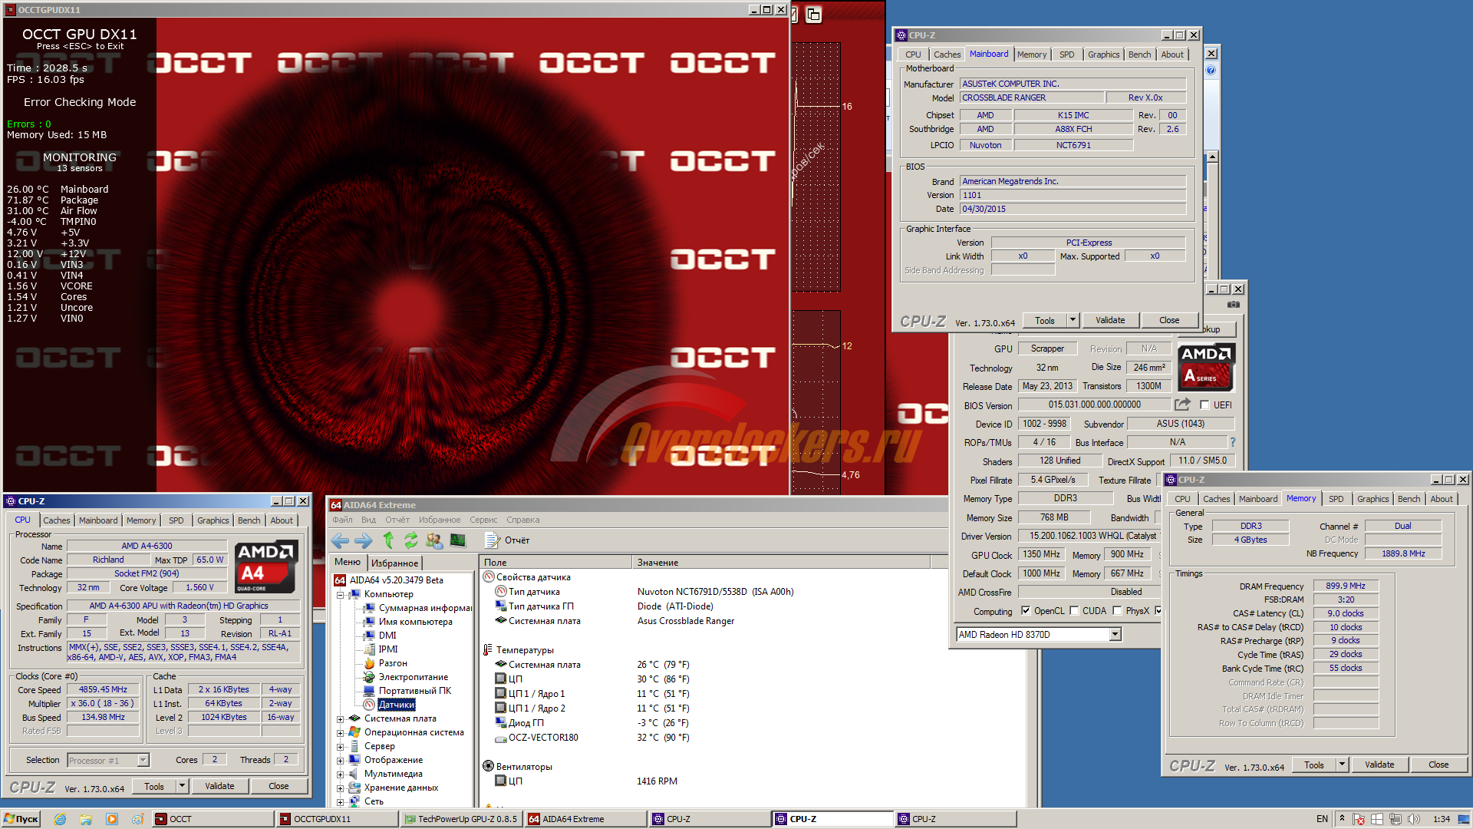Viewport: 1473px width, 829px height.
Task: Open AIDA64 system monitor graph icon
Action: pyautogui.click(x=458, y=540)
